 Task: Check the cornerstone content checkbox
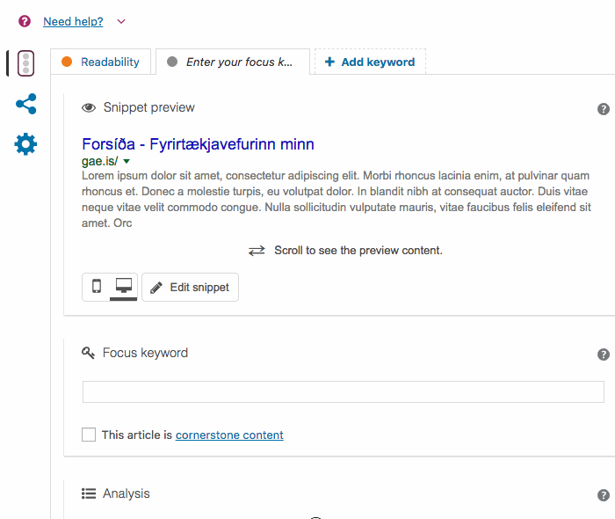pyautogui.click(x=89, y=435)
